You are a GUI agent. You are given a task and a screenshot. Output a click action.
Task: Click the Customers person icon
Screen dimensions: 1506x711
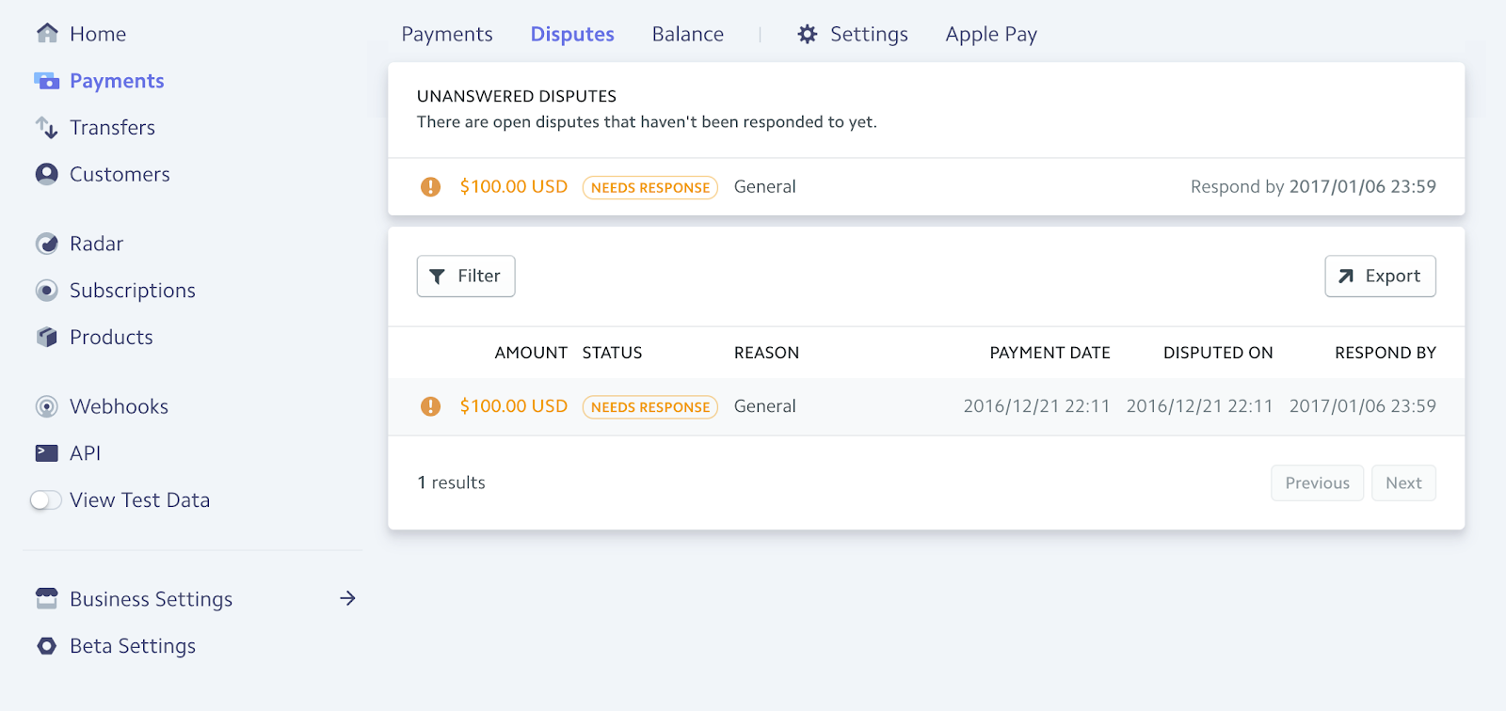(x=47, y=174)
